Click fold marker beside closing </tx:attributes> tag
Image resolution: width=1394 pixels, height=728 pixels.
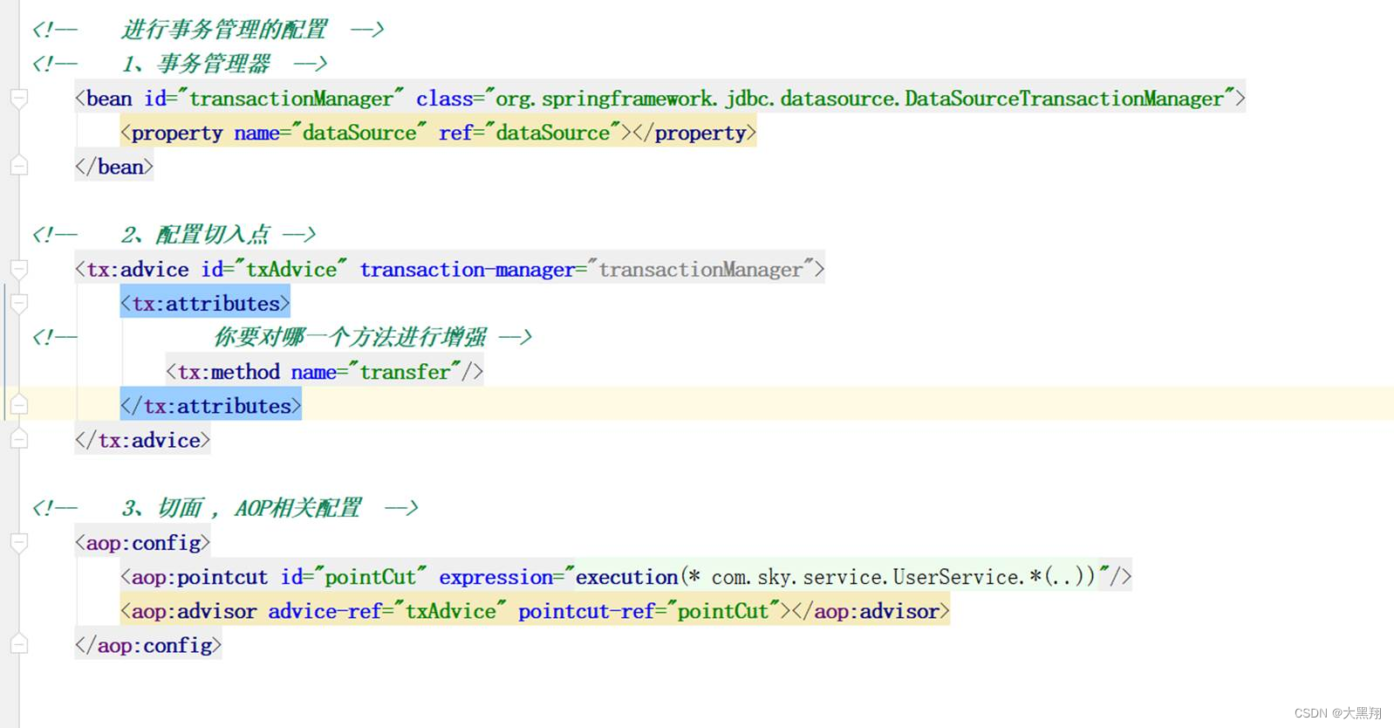tap(19, 405)
